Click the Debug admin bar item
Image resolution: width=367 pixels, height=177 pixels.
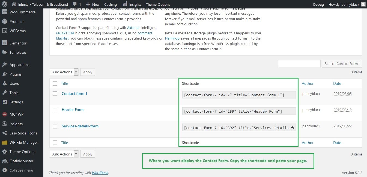coord(318,4)
